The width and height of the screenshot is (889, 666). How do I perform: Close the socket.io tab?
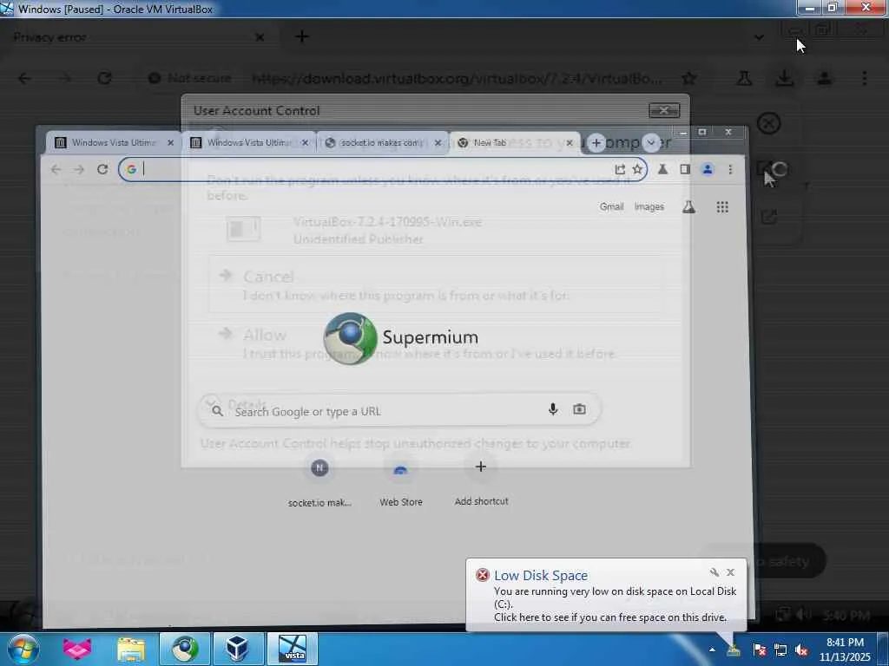click(438, 143)
